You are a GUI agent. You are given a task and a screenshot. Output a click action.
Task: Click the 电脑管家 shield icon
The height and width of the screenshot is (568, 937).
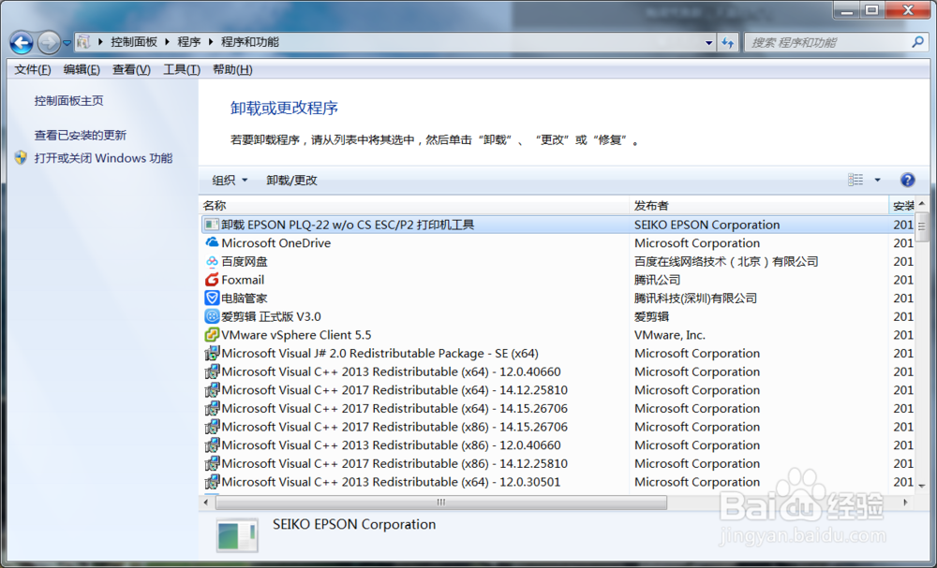coord(212,298)
